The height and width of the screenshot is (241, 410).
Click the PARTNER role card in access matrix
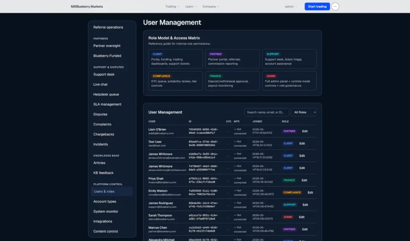click(232, 59)
